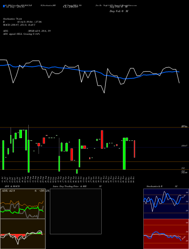This screenshot has width=189, height=249.
Task: Click 'Intra Day Trading Price & MR' title
Action: (70, 186)
